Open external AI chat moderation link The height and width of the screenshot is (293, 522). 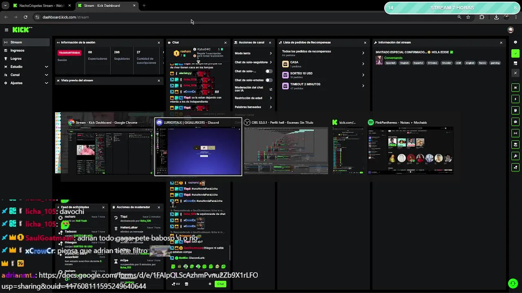click(271, 89)
